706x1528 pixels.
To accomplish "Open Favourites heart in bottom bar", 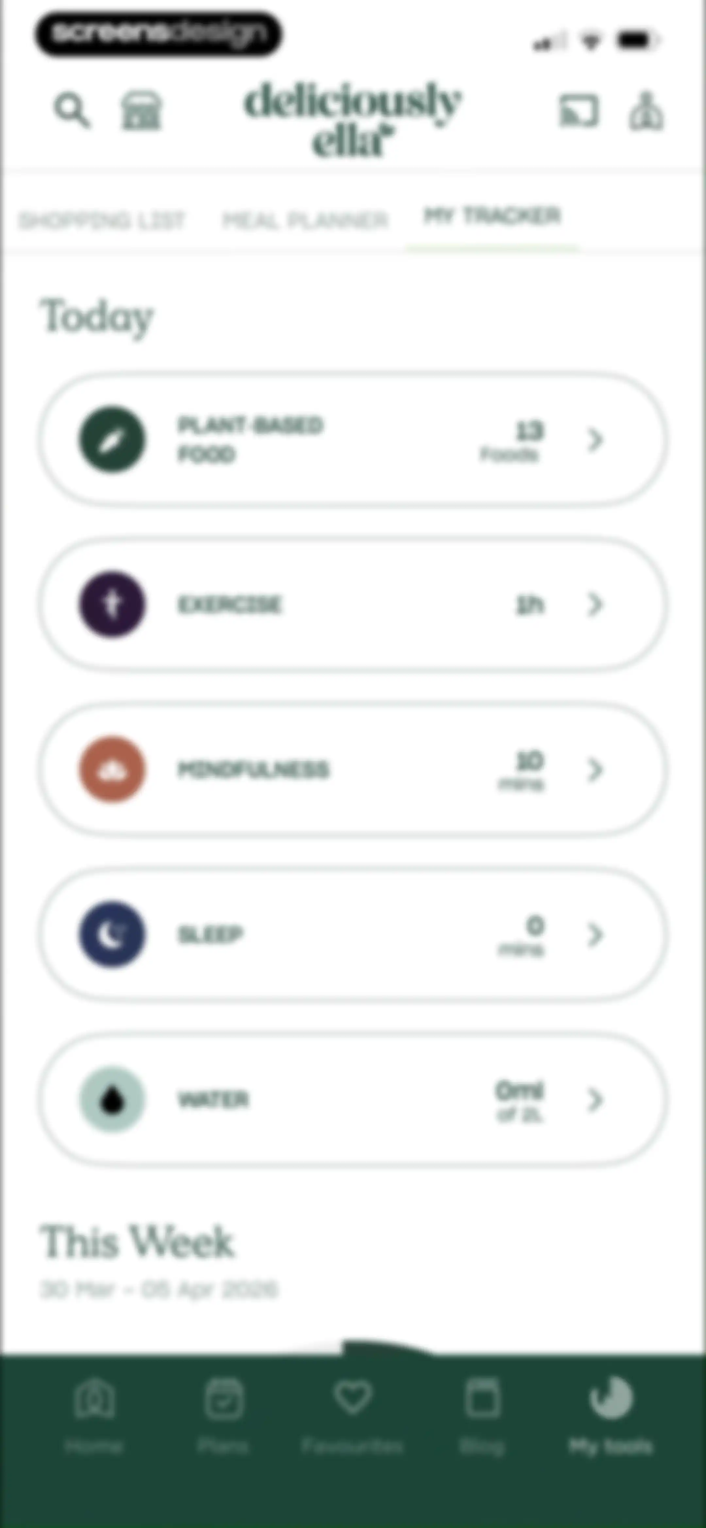I will pyautogui.click(x=352, y=1414).
